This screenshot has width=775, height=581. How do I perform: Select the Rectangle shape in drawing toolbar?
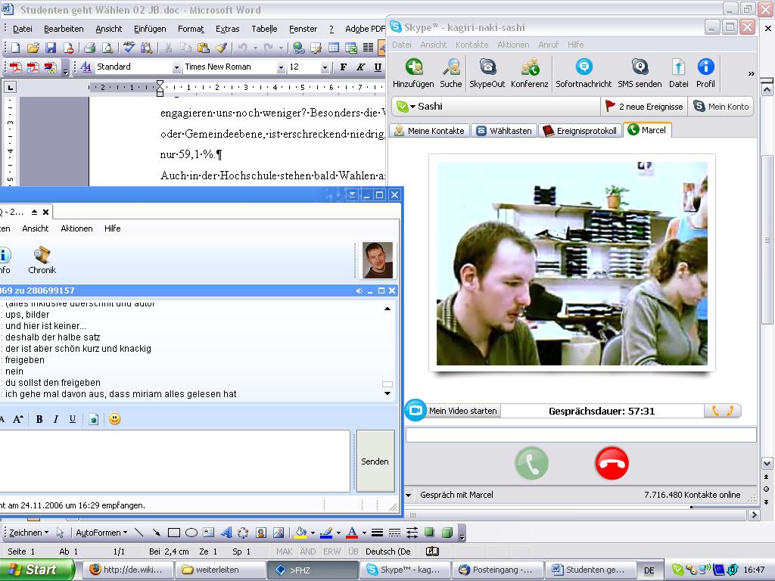tap(173, 533)
